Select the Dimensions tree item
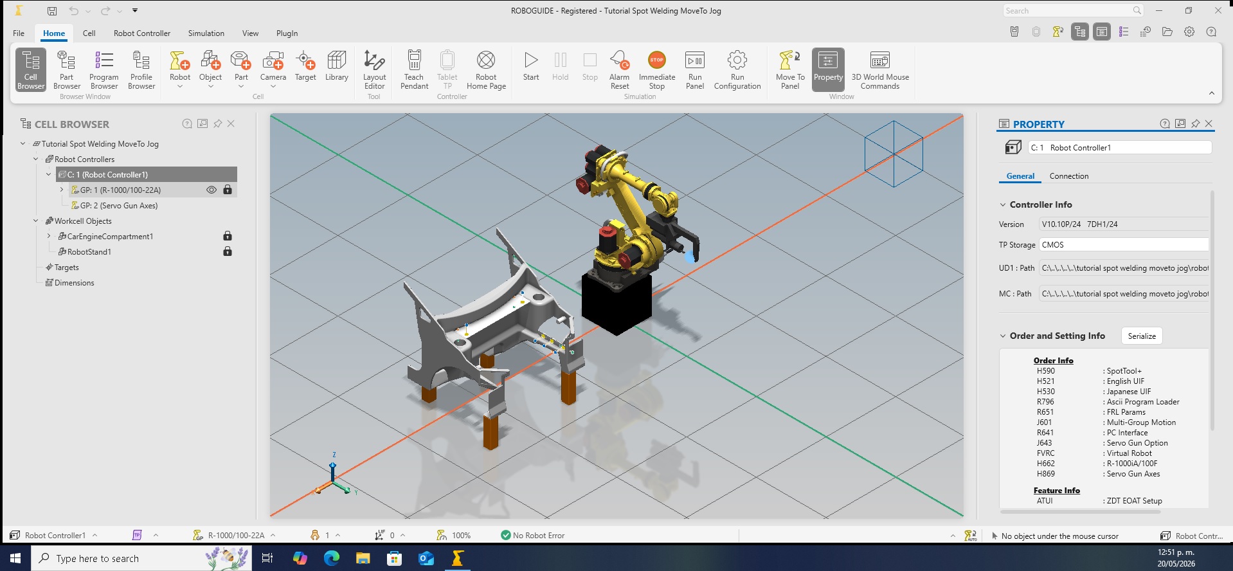The height and width of the screenshot is (571, 1233). 74,282
